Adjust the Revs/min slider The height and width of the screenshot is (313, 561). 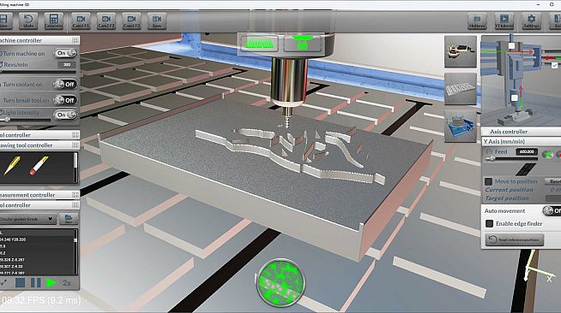pos(39,72)
